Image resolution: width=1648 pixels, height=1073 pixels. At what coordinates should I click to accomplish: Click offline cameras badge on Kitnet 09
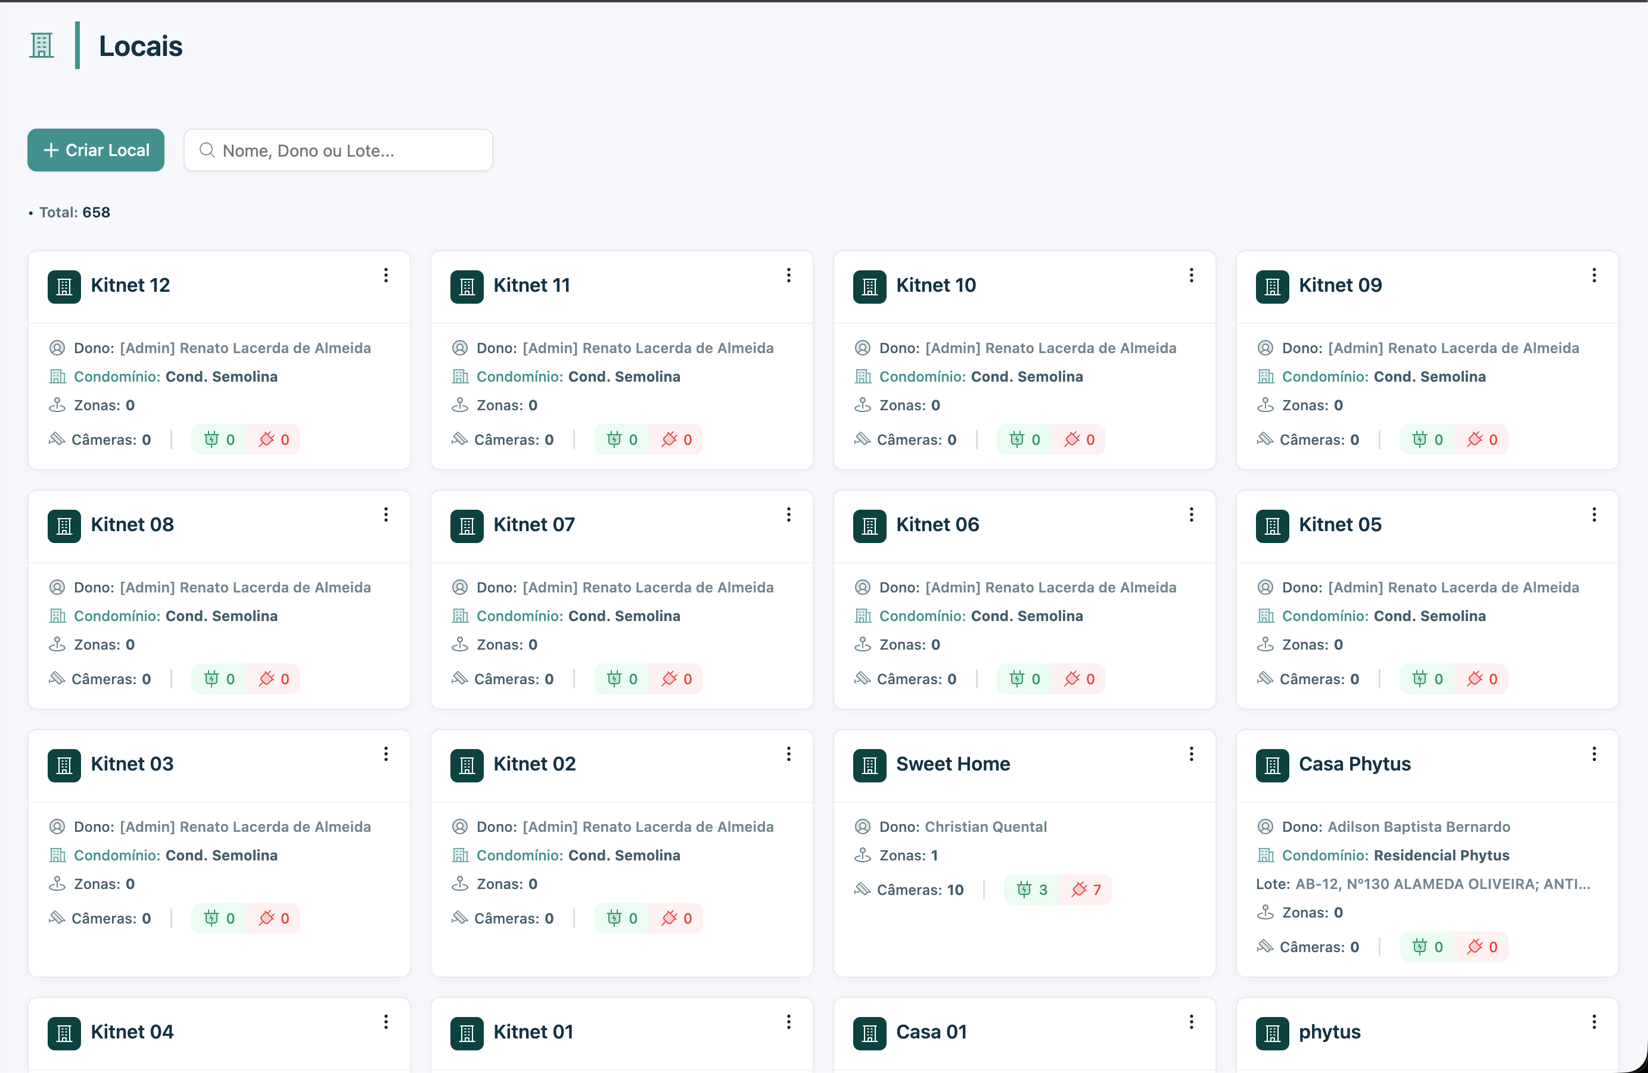[1482, 439]
